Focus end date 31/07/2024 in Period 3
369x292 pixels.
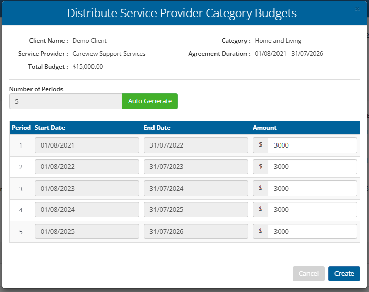point(196,189)
